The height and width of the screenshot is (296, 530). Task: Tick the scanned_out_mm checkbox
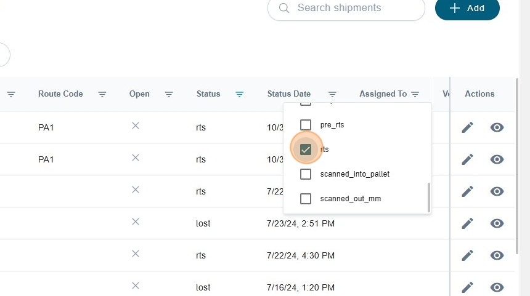tap(305, 199)
